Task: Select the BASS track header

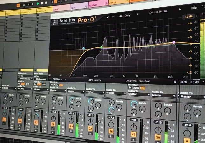Action: pos(61,9)
